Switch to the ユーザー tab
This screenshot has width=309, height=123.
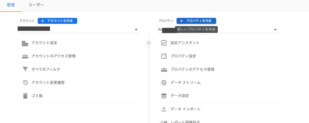click(x=36, y=5)
